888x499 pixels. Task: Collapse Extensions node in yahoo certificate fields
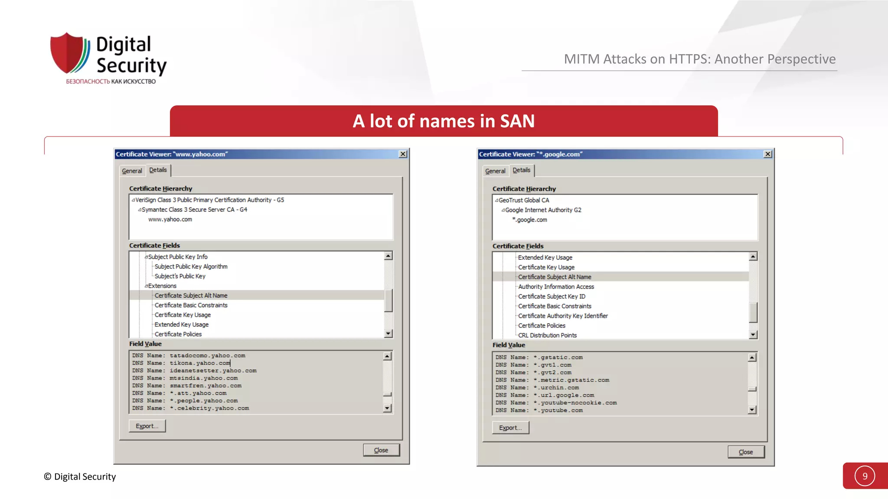point(146,286)
